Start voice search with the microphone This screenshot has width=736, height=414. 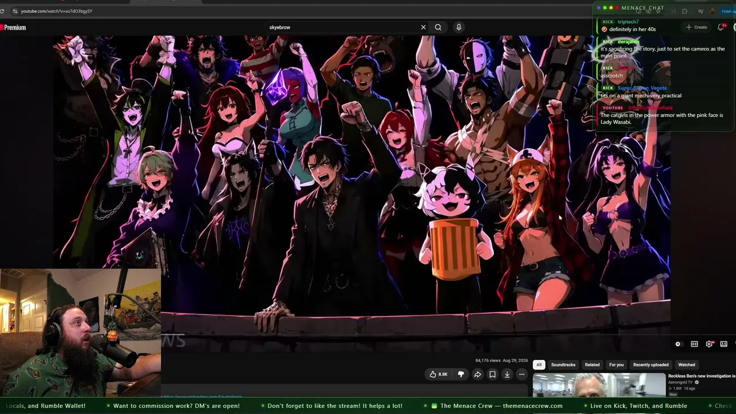459,27
